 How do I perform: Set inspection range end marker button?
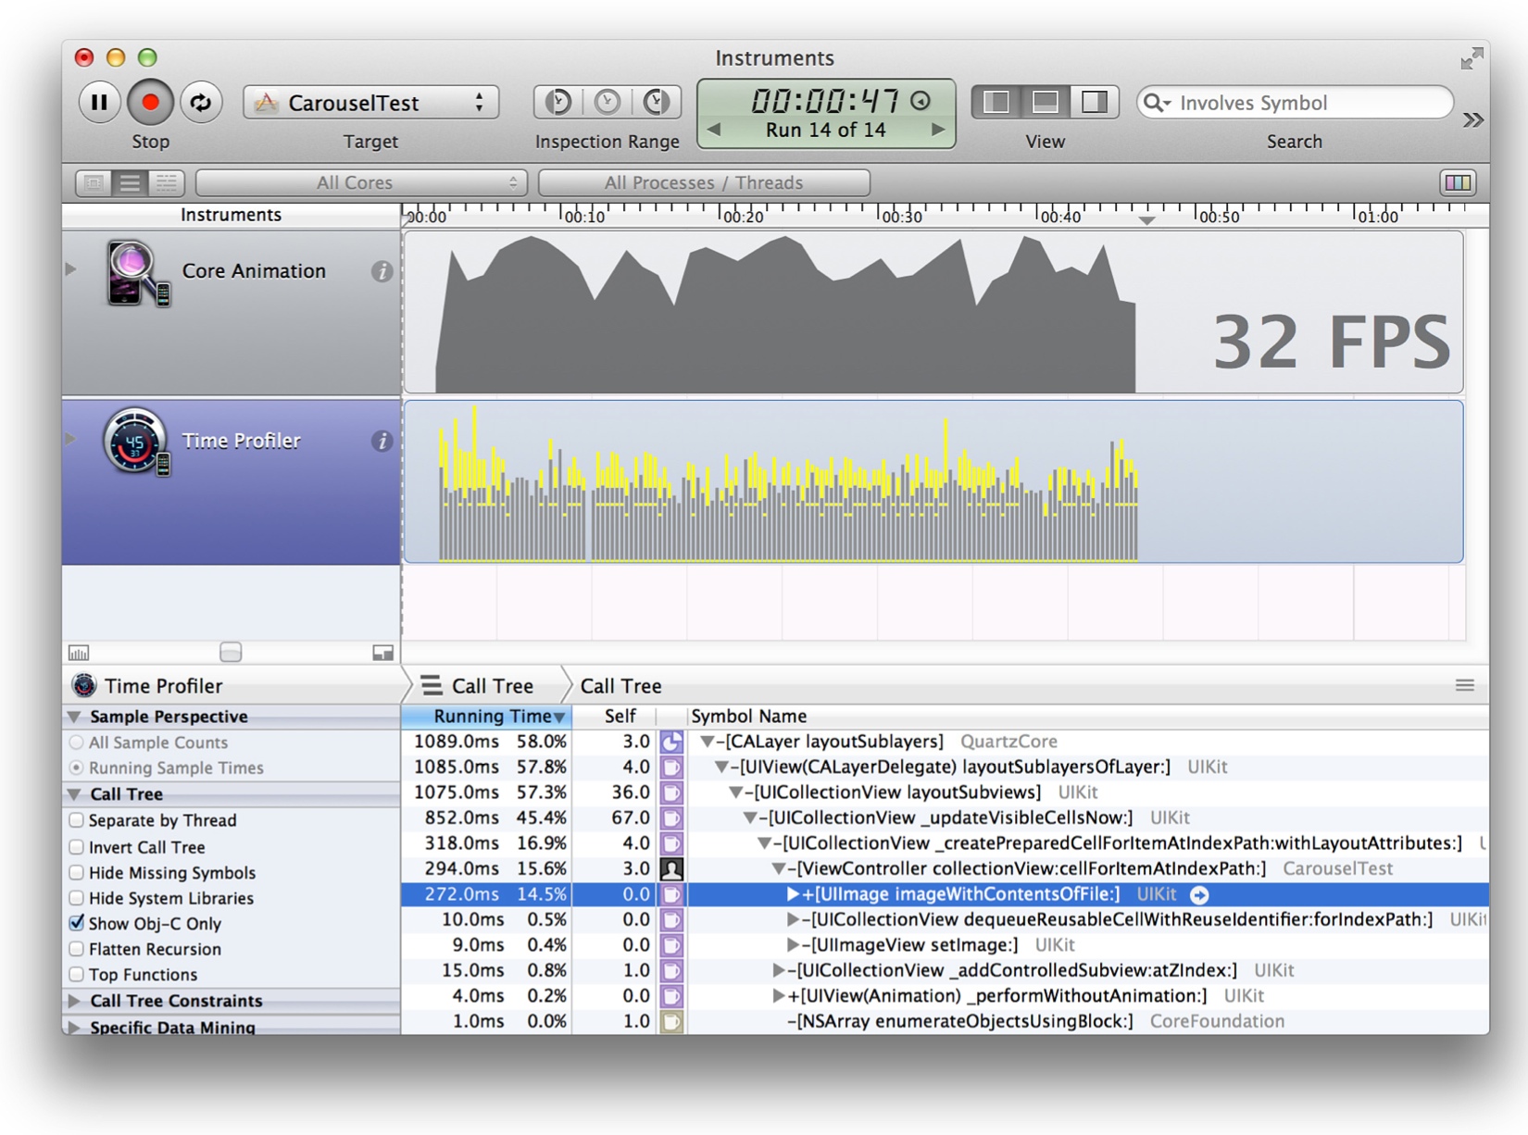point(657,102)
